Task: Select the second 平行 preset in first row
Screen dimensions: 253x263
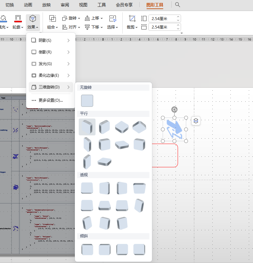Action: pos(105,127)
